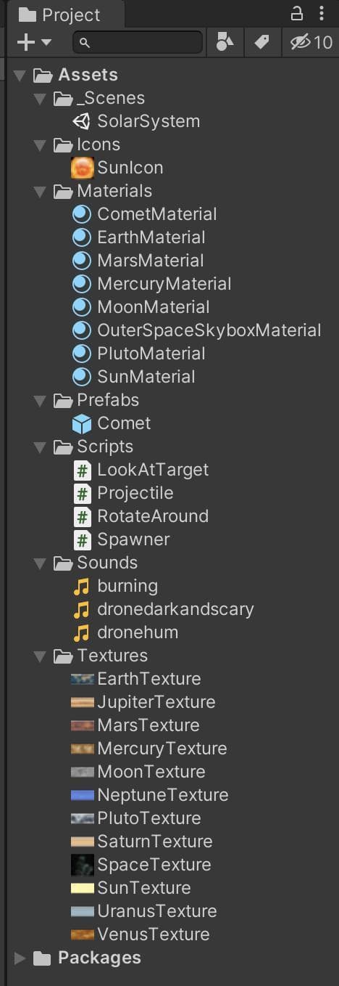Select the SunTexture yellow thumbnail

[x=83, y=888]
